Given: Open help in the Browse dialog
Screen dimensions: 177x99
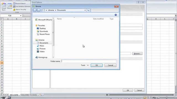Looking at the screenshot, I should click(116, 15).
